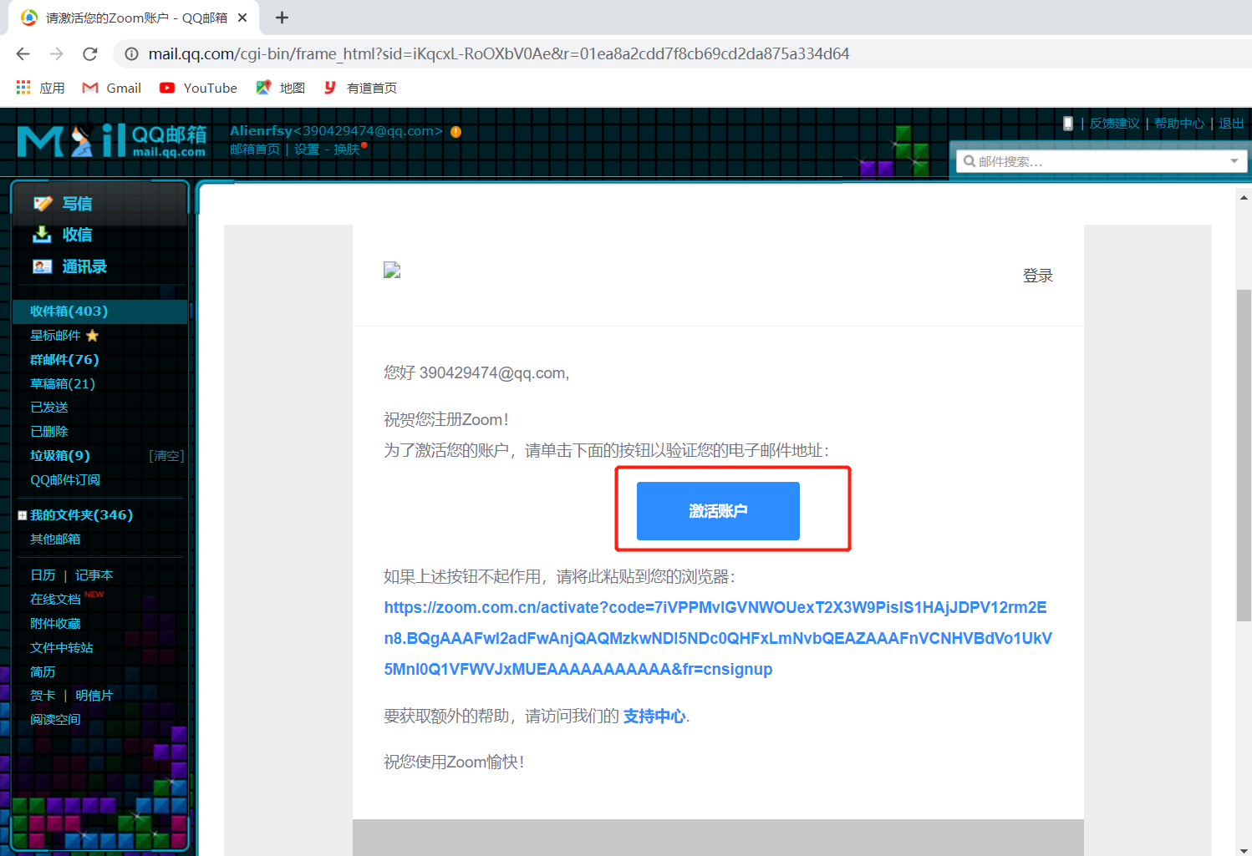Open 明信片 link
This screenshot has height=856, width=1252.
[x=94, y=695]
